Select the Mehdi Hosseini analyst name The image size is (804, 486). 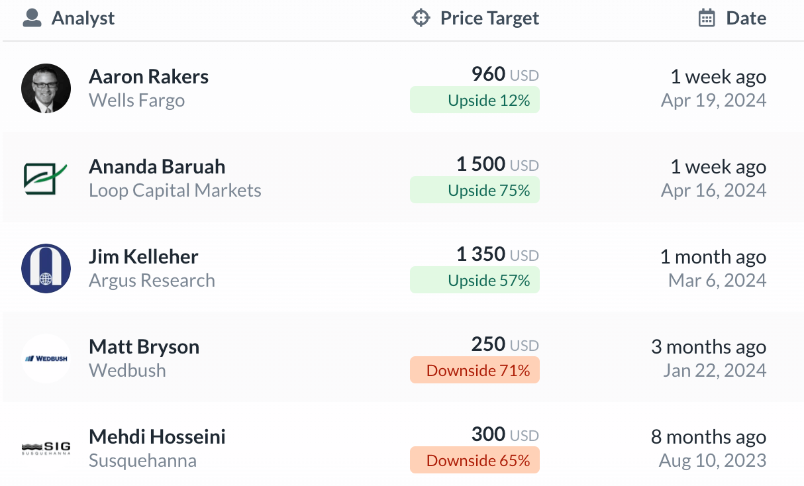(157, 436)
